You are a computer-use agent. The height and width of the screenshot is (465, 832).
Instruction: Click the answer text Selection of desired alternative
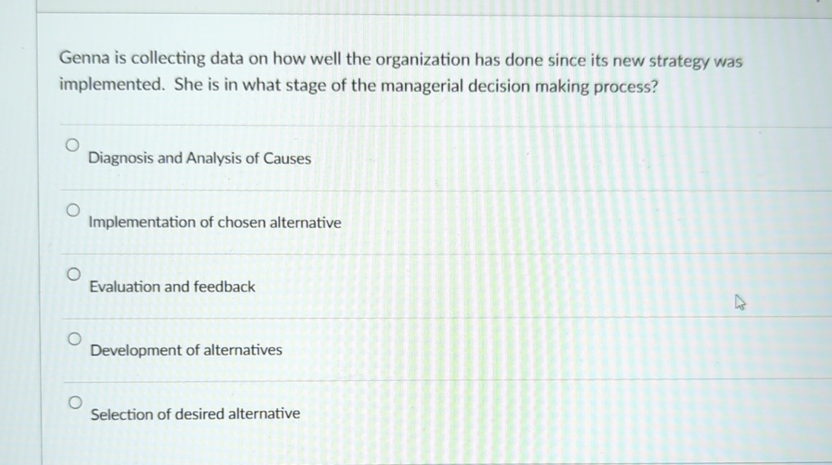[194, 413]
